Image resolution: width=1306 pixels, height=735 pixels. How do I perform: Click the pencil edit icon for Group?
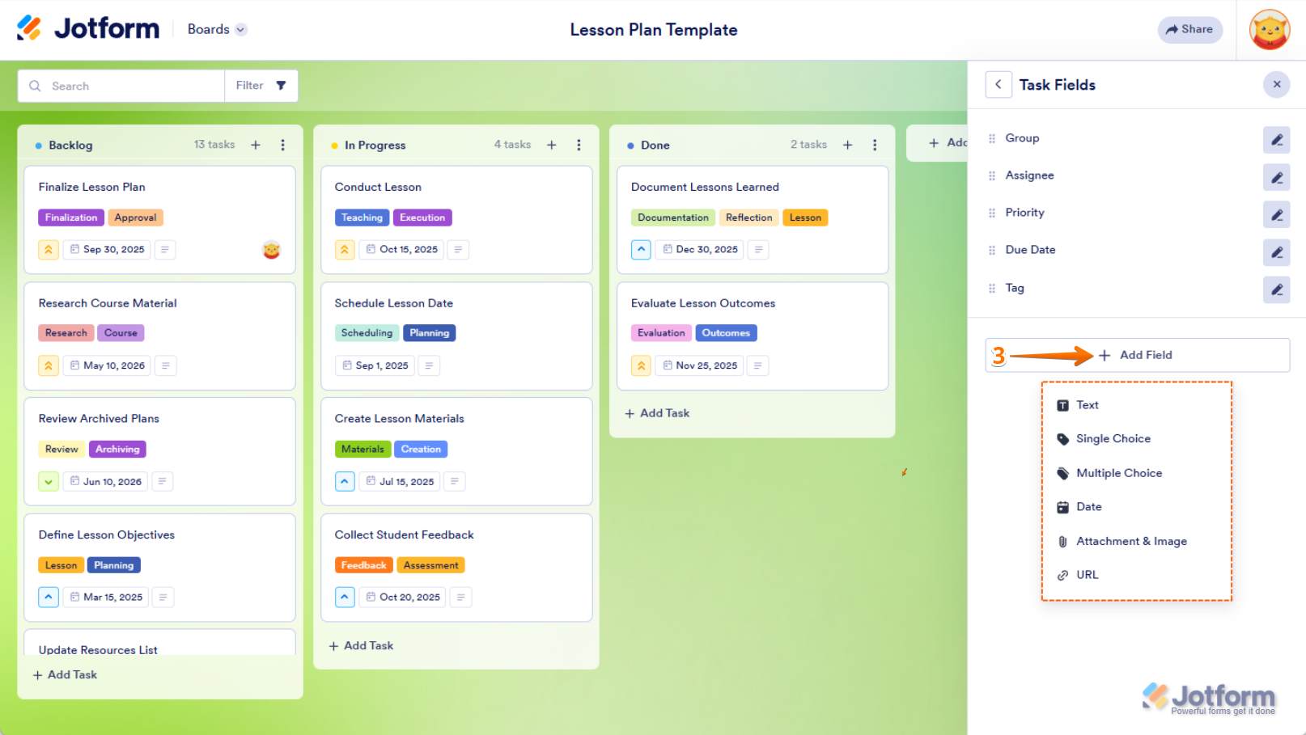pyautogui.click(x=1276, y=140)
